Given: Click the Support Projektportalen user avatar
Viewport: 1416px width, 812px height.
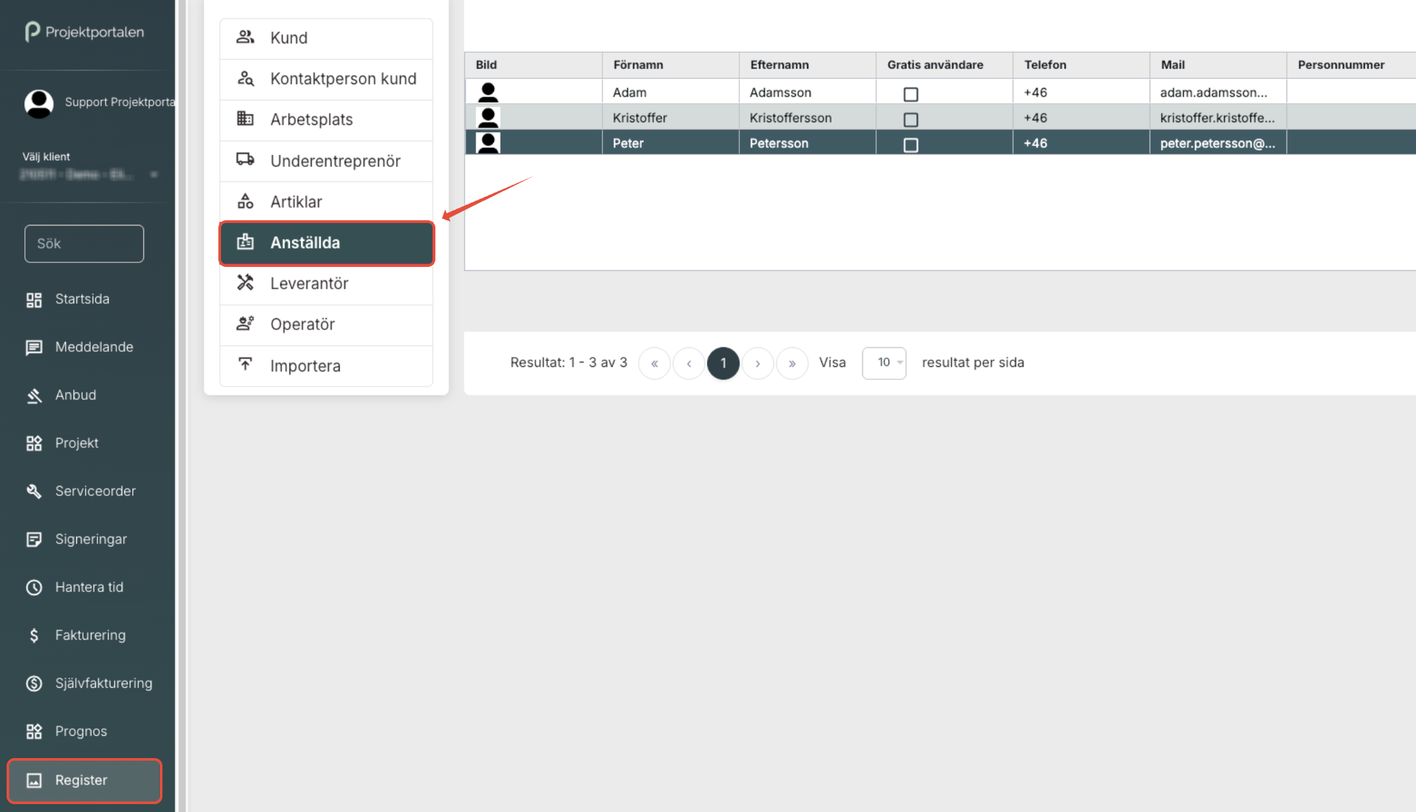Looking at the screenshot, I should [x=39, y=103].
